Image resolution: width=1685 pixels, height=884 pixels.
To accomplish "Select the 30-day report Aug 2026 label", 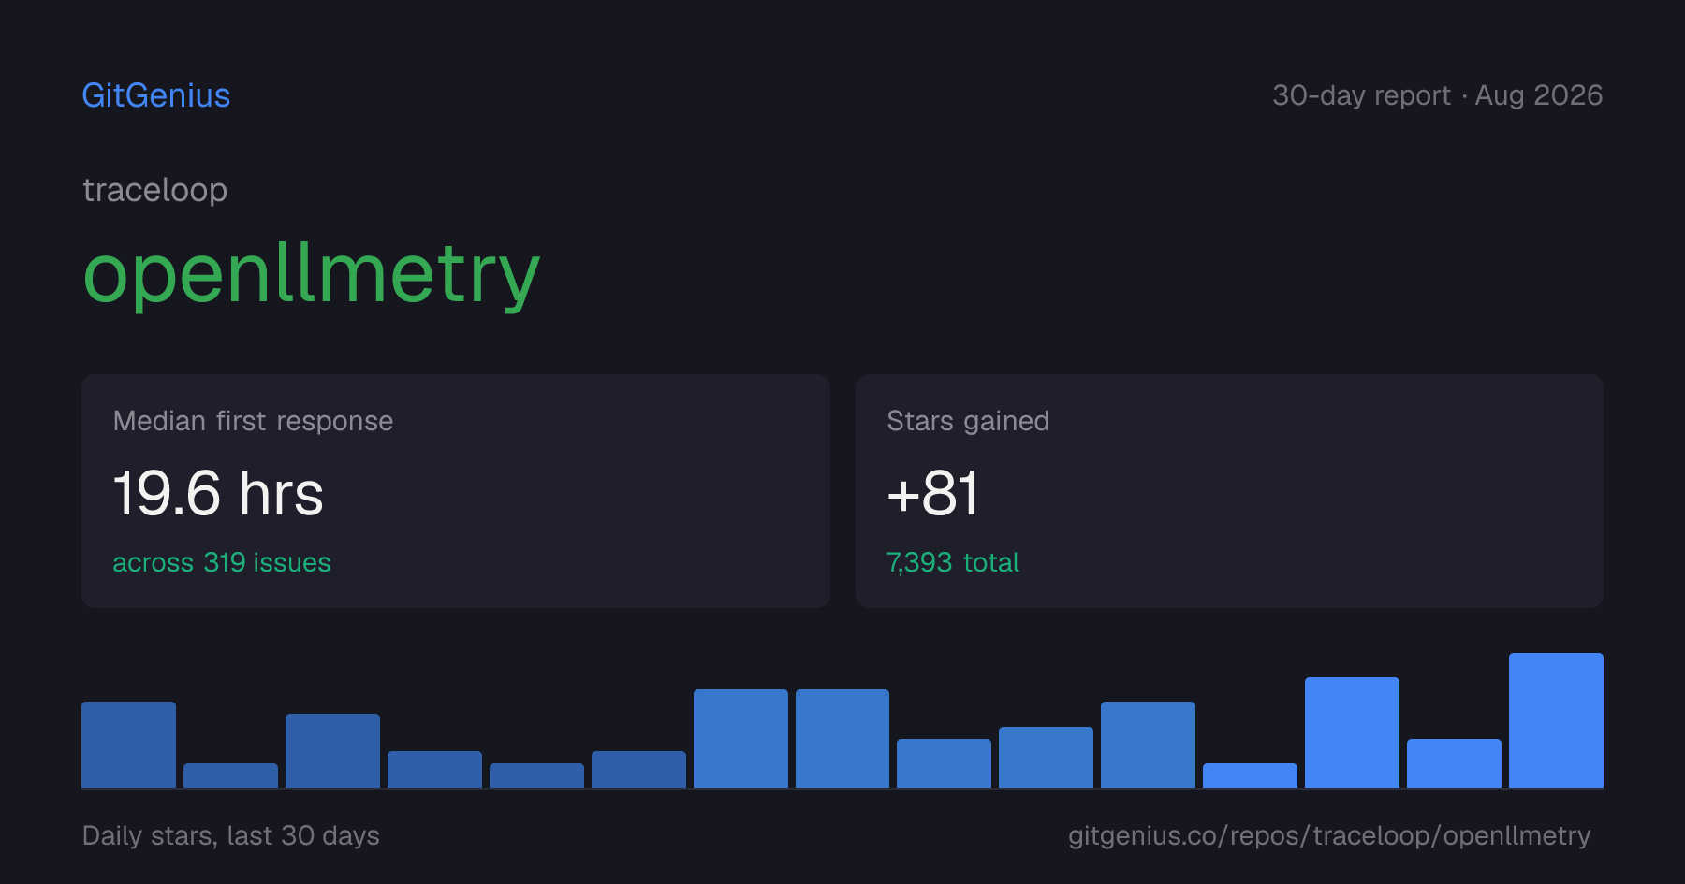I will click(x=1437, y=95).
